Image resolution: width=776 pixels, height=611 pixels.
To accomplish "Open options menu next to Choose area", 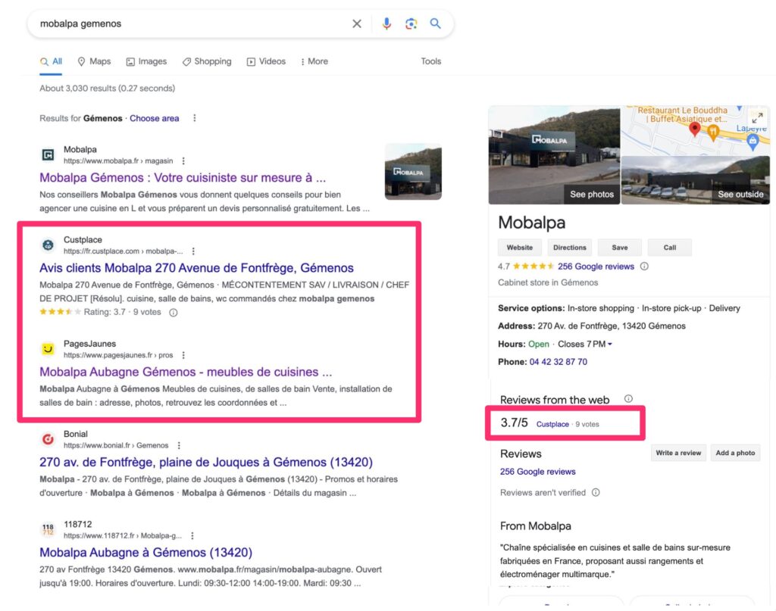I will click(x=195, y=118).
